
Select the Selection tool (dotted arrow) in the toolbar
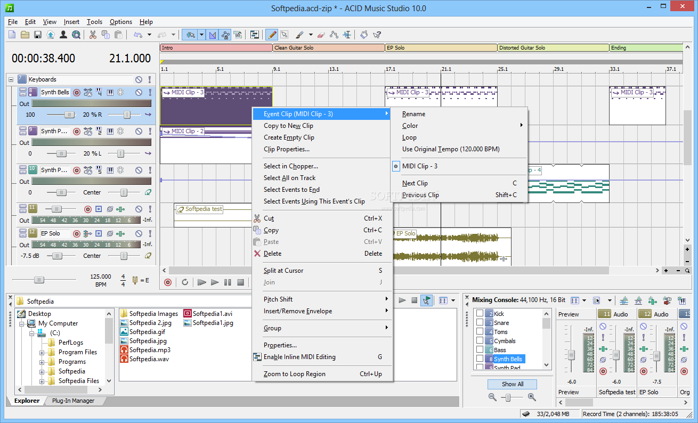pyautogui.click(x=285, y=35)
